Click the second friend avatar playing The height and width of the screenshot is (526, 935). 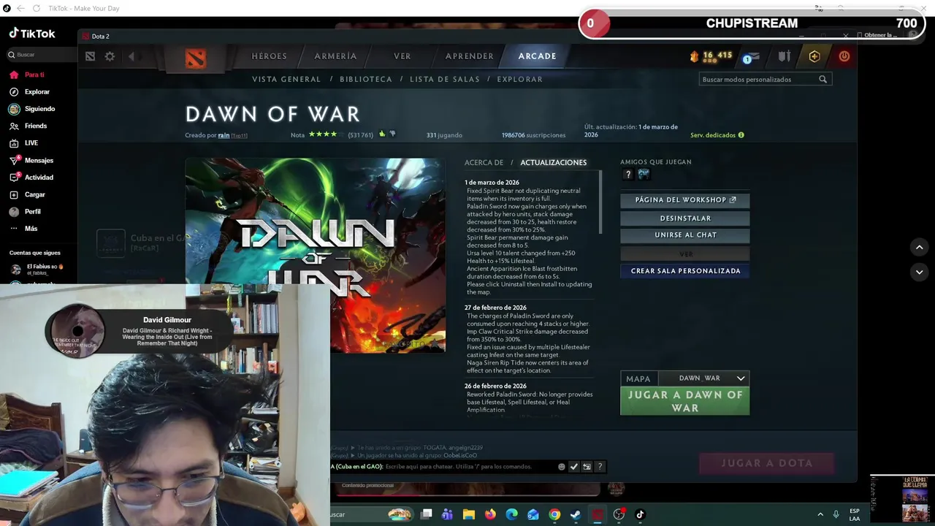tap(644, 174)
